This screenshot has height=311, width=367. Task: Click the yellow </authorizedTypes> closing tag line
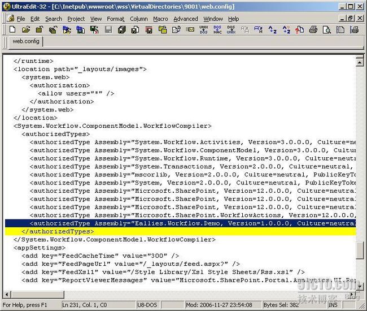pyautogui.click(x=181, y=231)
